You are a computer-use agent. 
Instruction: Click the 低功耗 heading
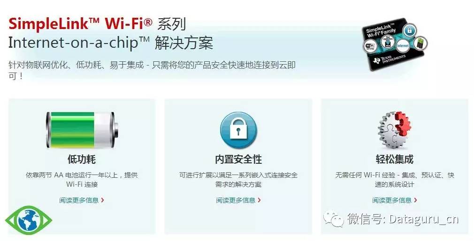(82, 159)
